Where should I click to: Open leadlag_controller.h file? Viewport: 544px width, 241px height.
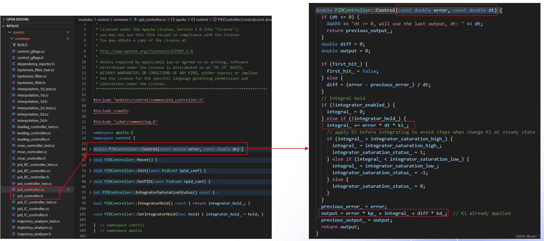pos(33,139)
